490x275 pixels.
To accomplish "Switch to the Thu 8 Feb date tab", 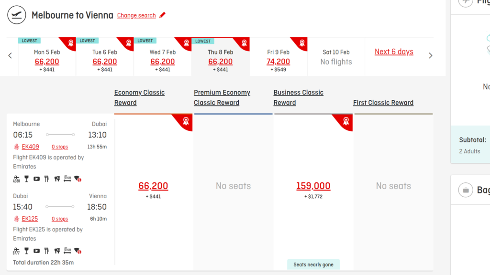I will (220, 56).
